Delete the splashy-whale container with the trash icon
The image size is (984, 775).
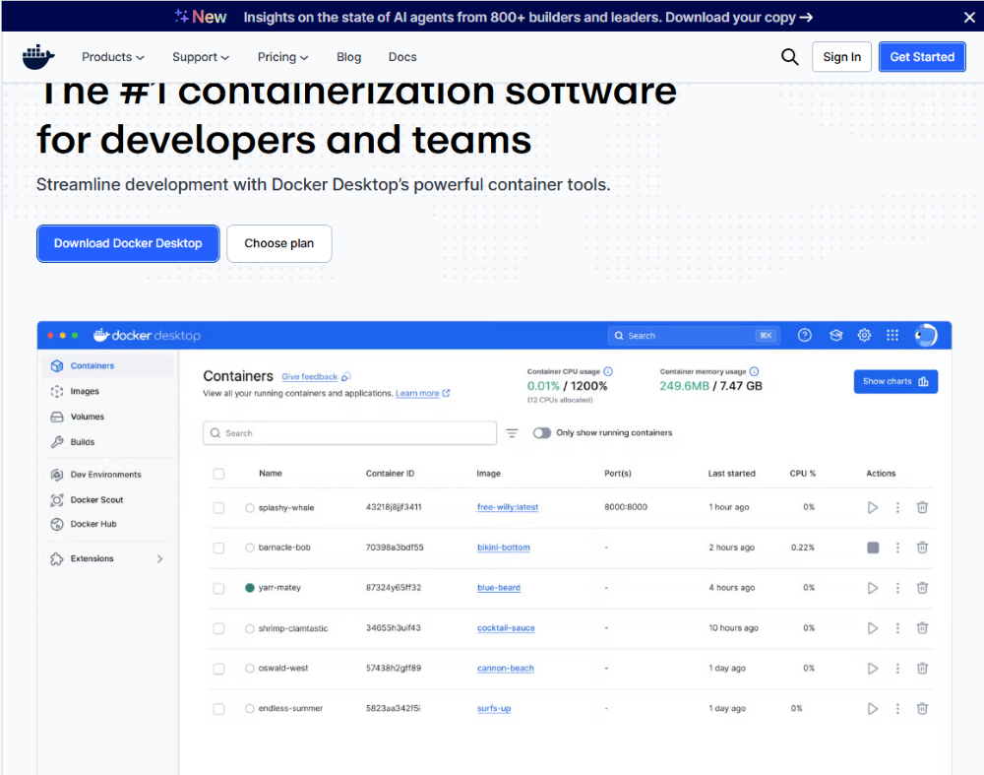coord(923,507)
